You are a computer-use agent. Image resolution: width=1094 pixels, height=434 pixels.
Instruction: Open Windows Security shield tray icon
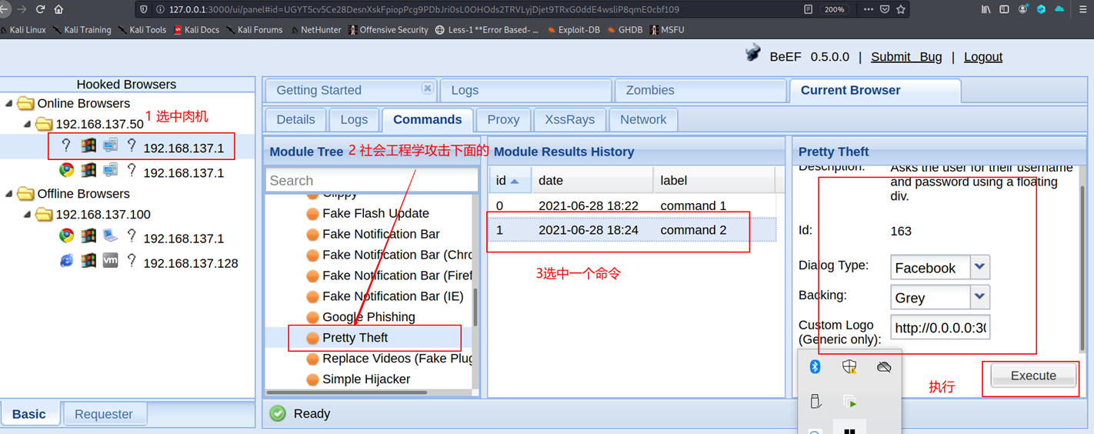click(849, 367)
